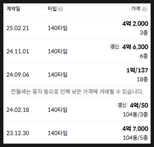Click the 갱신 badge beside 4억/50
Image resolution: width=154 pixels, height=147 pixels.
(122, 105)
